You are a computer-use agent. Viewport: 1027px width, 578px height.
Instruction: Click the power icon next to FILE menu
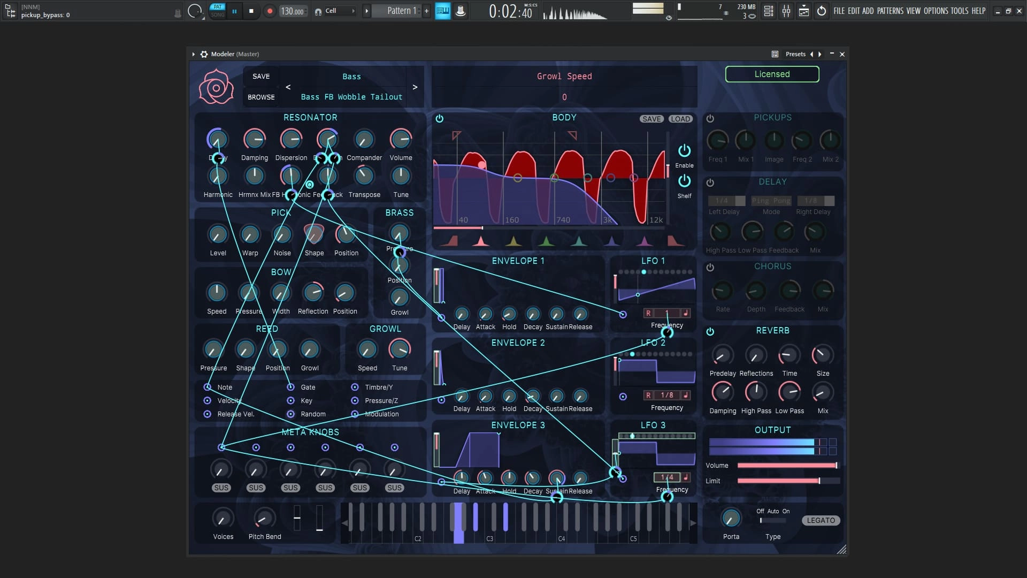click(x=822, y=11)
